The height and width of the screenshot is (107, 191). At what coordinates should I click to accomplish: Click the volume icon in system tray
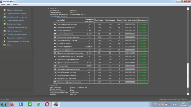point(176,104)
